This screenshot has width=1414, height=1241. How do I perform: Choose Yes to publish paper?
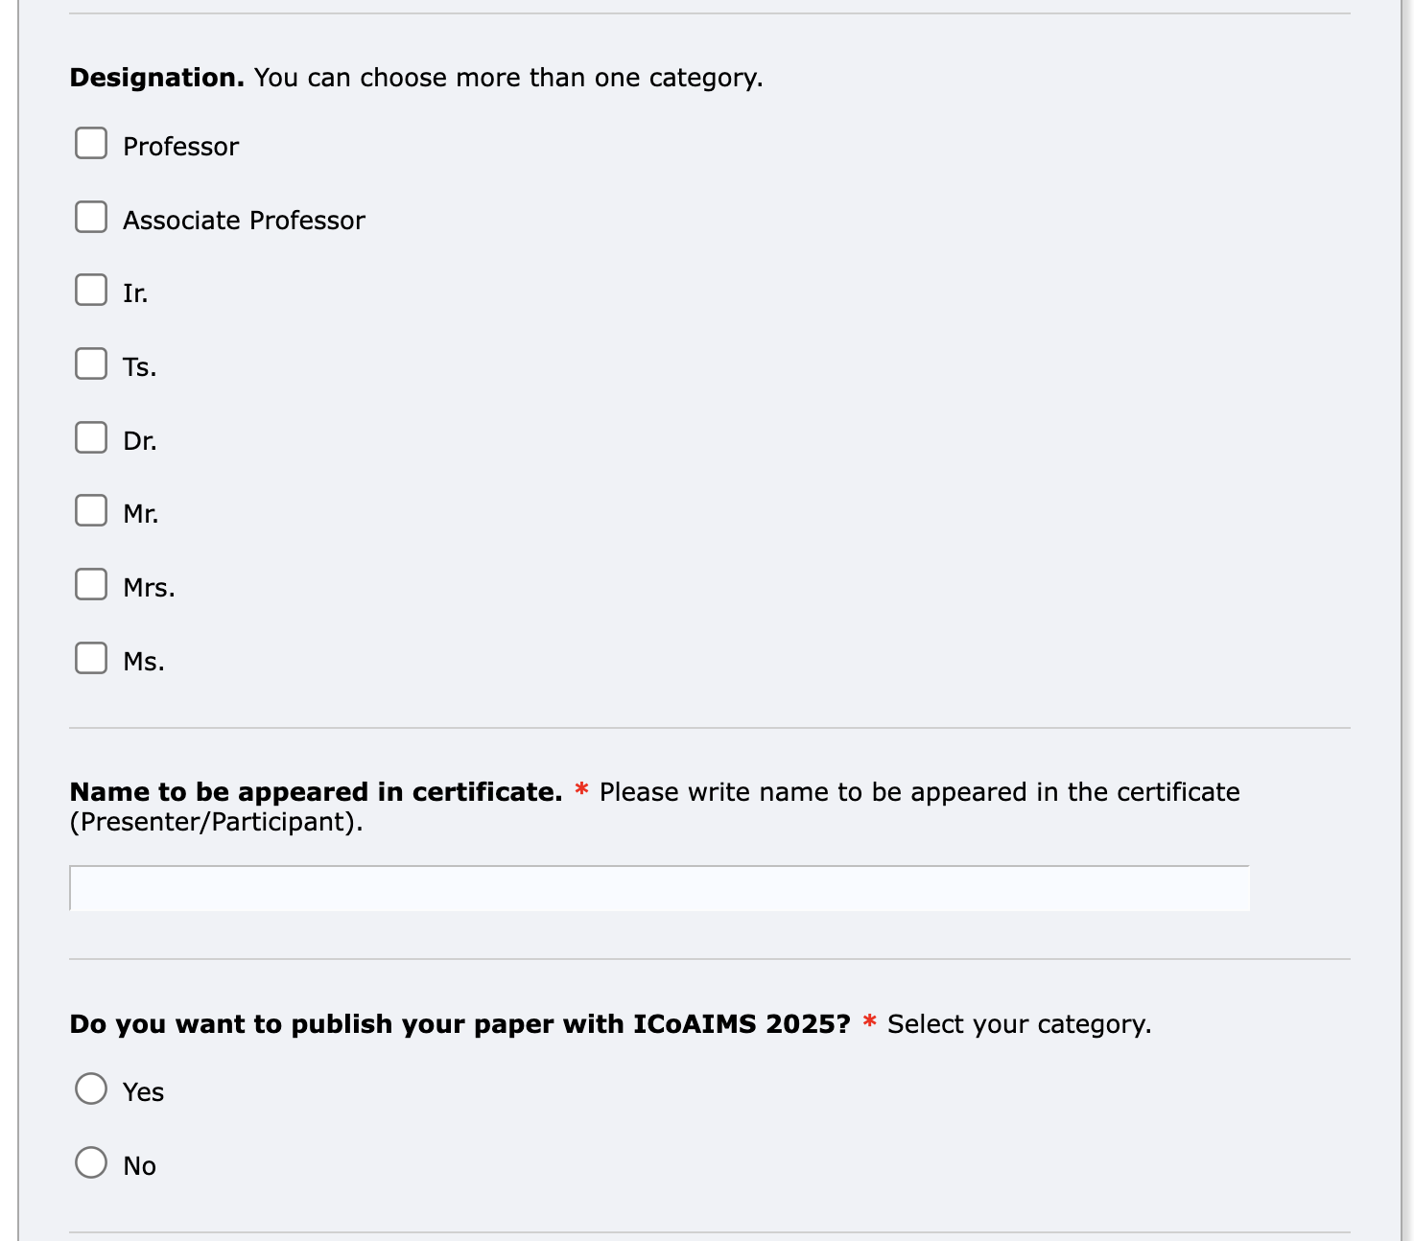(x=91, y=1089)
